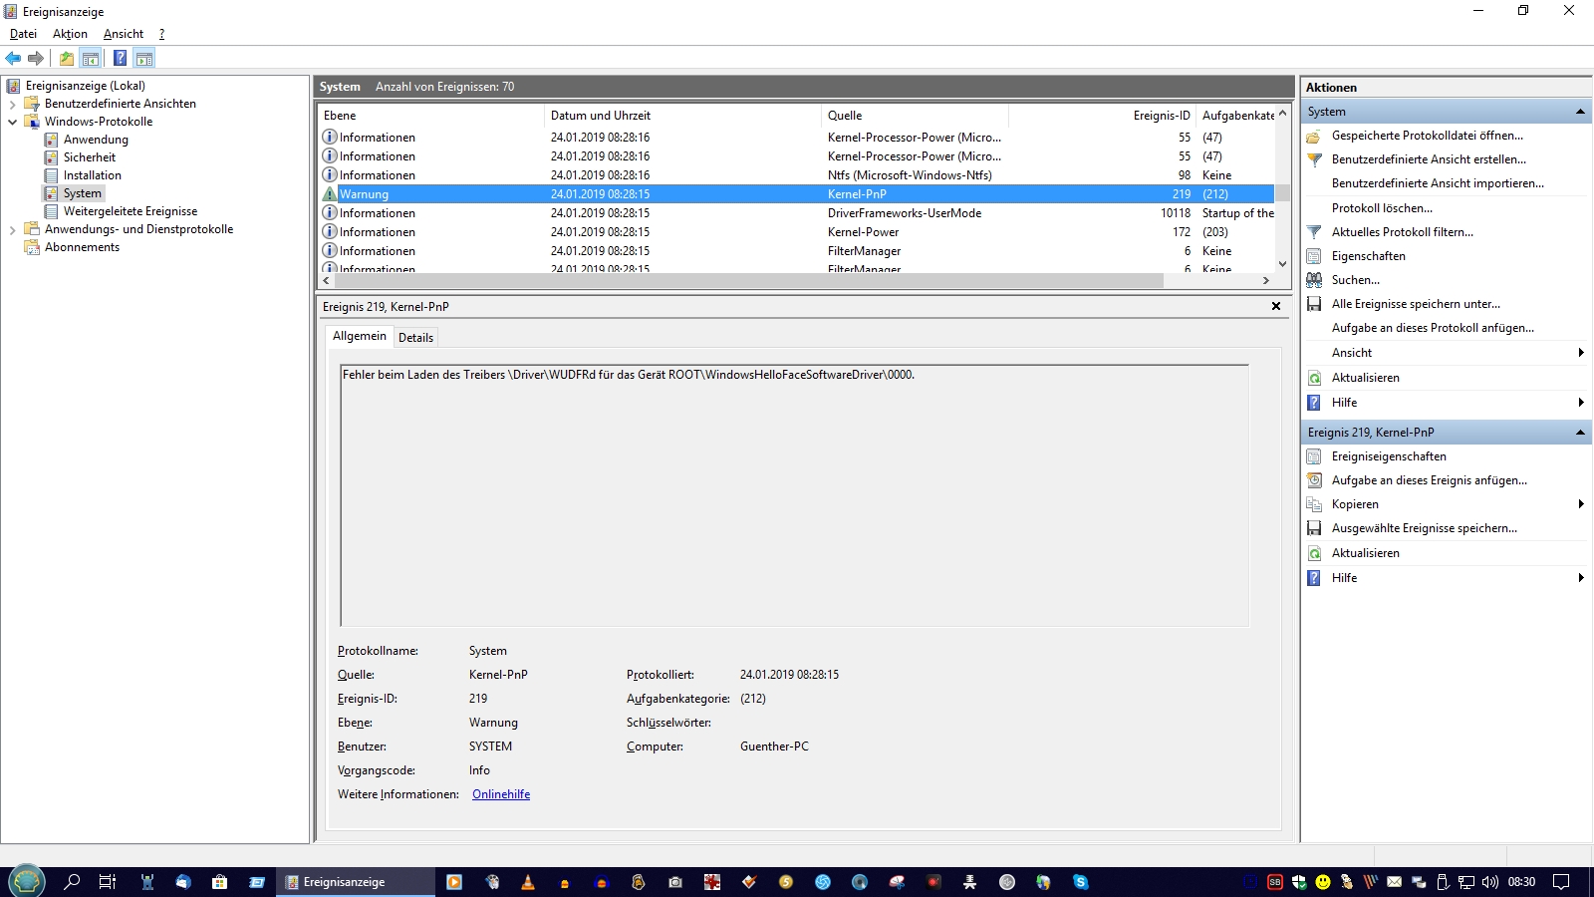
Task: Select the Anwendung log in the tree
Action: click(x=96, y=140)
